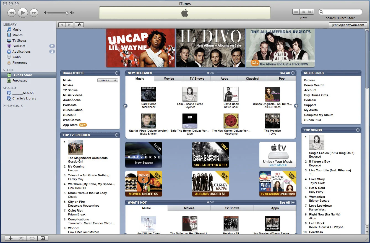Add a new playlist with plus button
This screenshot has height=243, width=370.
click(x=11, y=238)
